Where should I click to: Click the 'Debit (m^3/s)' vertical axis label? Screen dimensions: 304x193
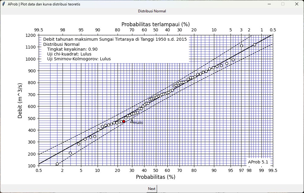tap(20, 100)
